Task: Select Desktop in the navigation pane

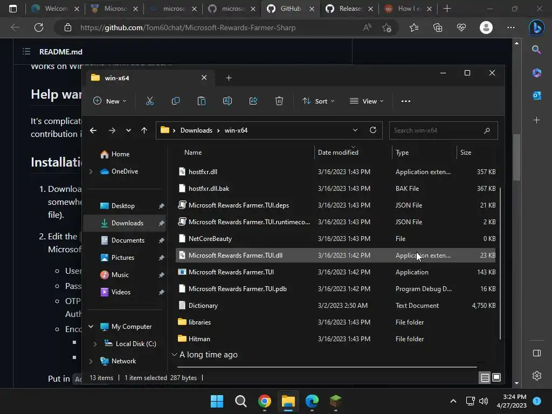Action: click(x=125, y=206)
